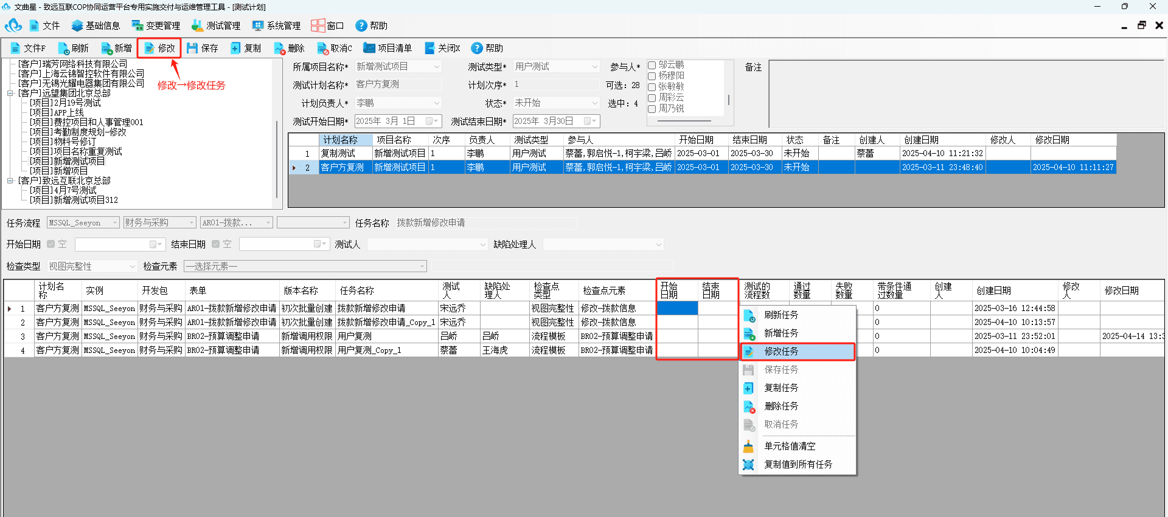
Task: Click the 新增 add toolbar icon
Action: tap(106, 49)
